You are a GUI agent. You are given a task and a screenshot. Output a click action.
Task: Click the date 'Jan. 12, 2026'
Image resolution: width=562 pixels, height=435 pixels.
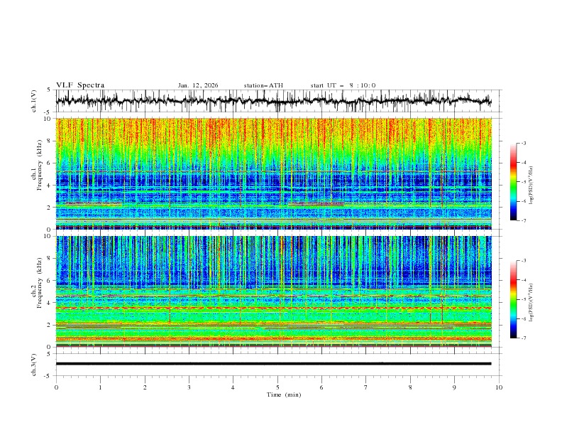(x=198, y=85)
